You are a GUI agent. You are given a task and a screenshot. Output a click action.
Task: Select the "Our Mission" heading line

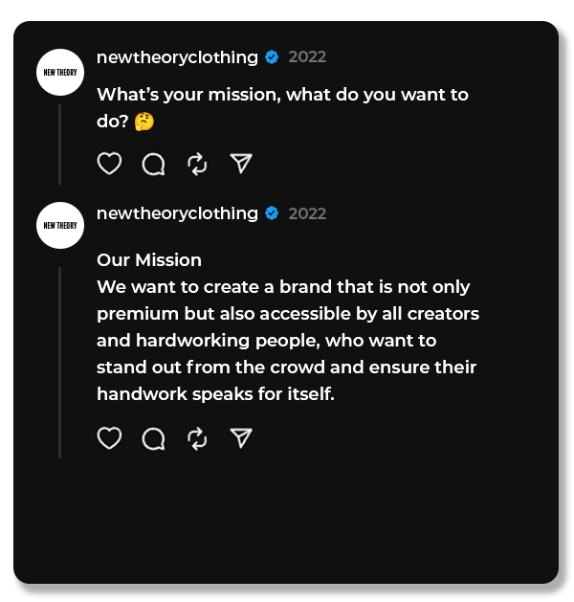tap(149, 260)
